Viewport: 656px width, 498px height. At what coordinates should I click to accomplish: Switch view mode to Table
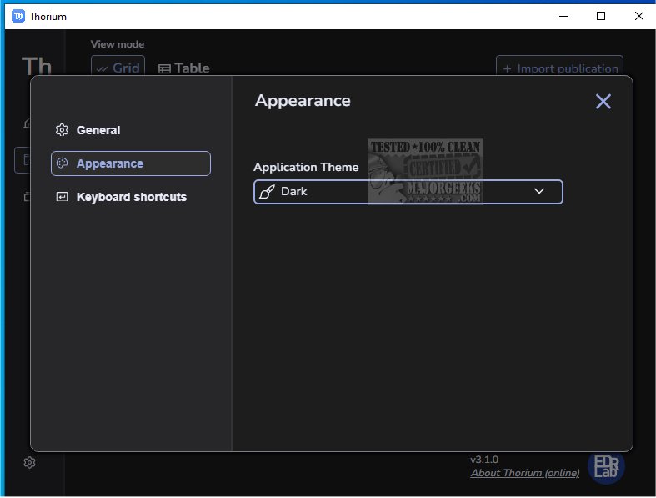[x=183, y=68]
